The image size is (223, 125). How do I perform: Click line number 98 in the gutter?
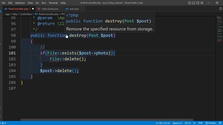13,35
